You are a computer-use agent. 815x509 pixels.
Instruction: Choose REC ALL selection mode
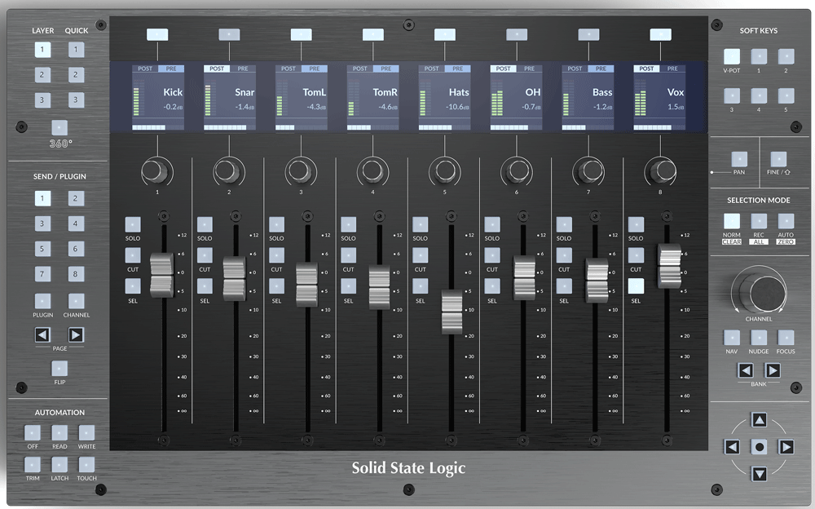tap(759, 221)
